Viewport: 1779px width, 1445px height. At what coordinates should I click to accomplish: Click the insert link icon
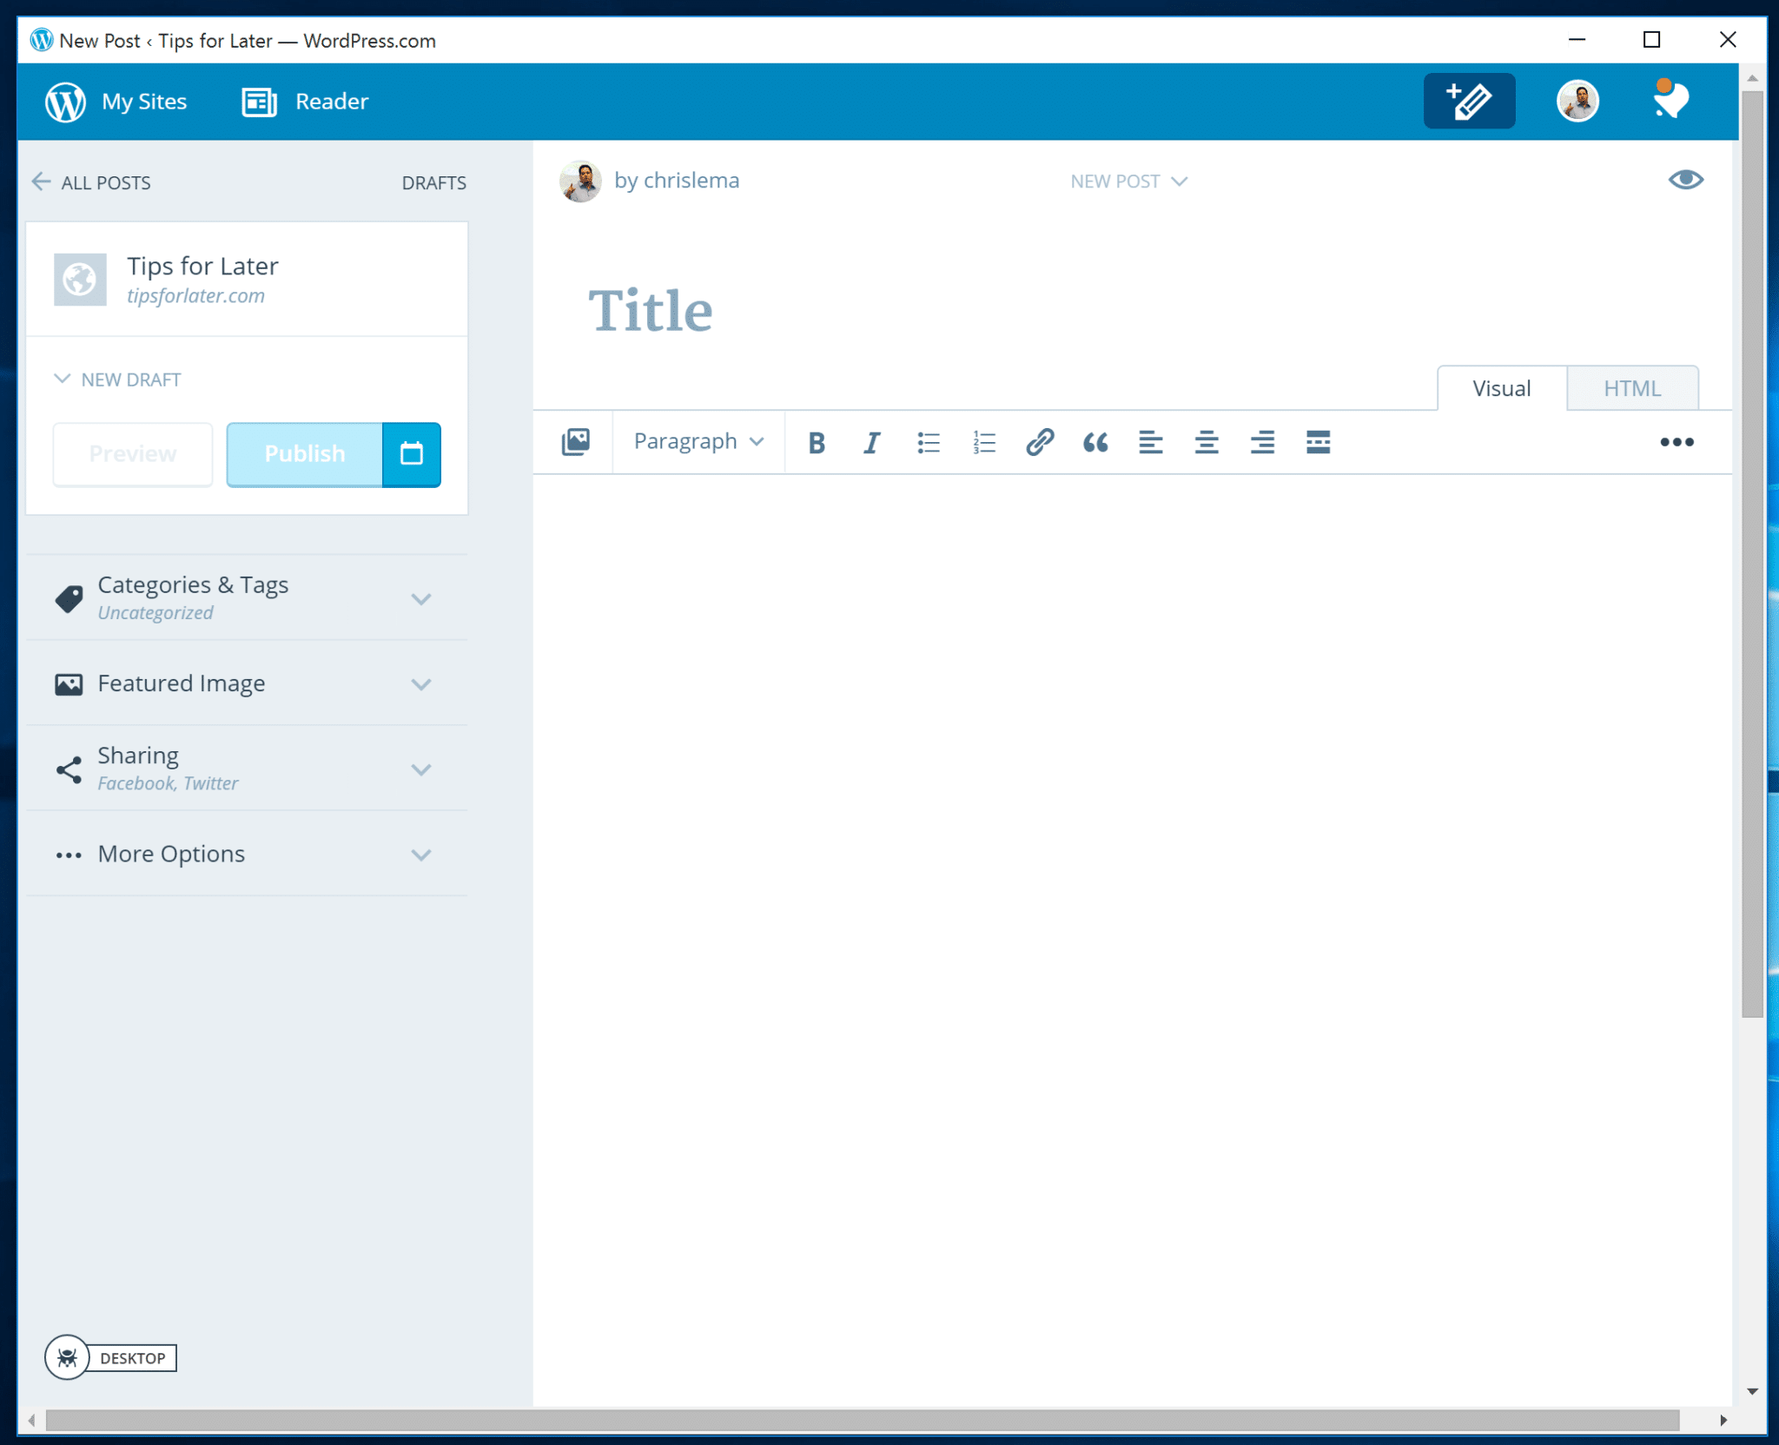[1039, 443]
